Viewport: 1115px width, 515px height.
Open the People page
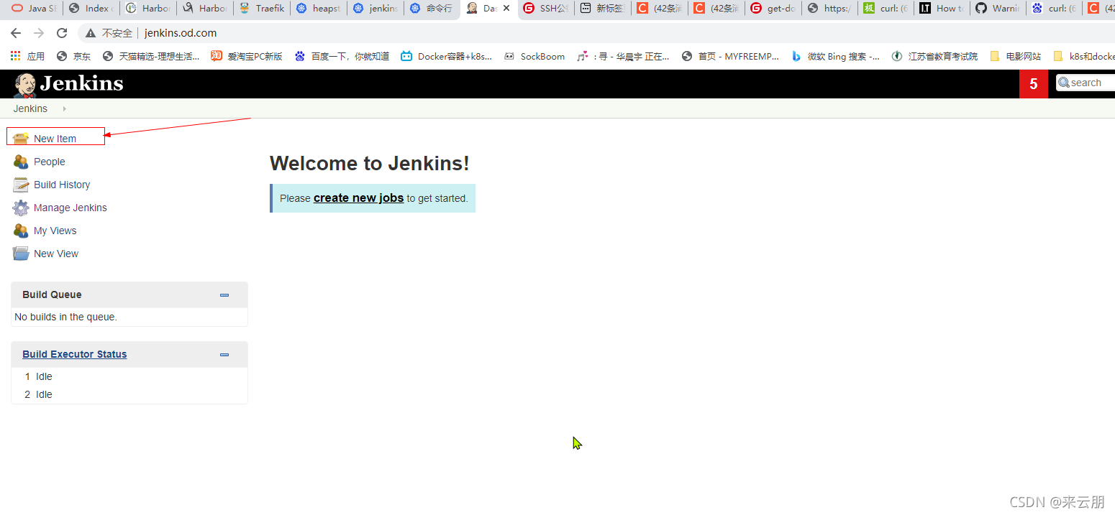tap(49, 162)
